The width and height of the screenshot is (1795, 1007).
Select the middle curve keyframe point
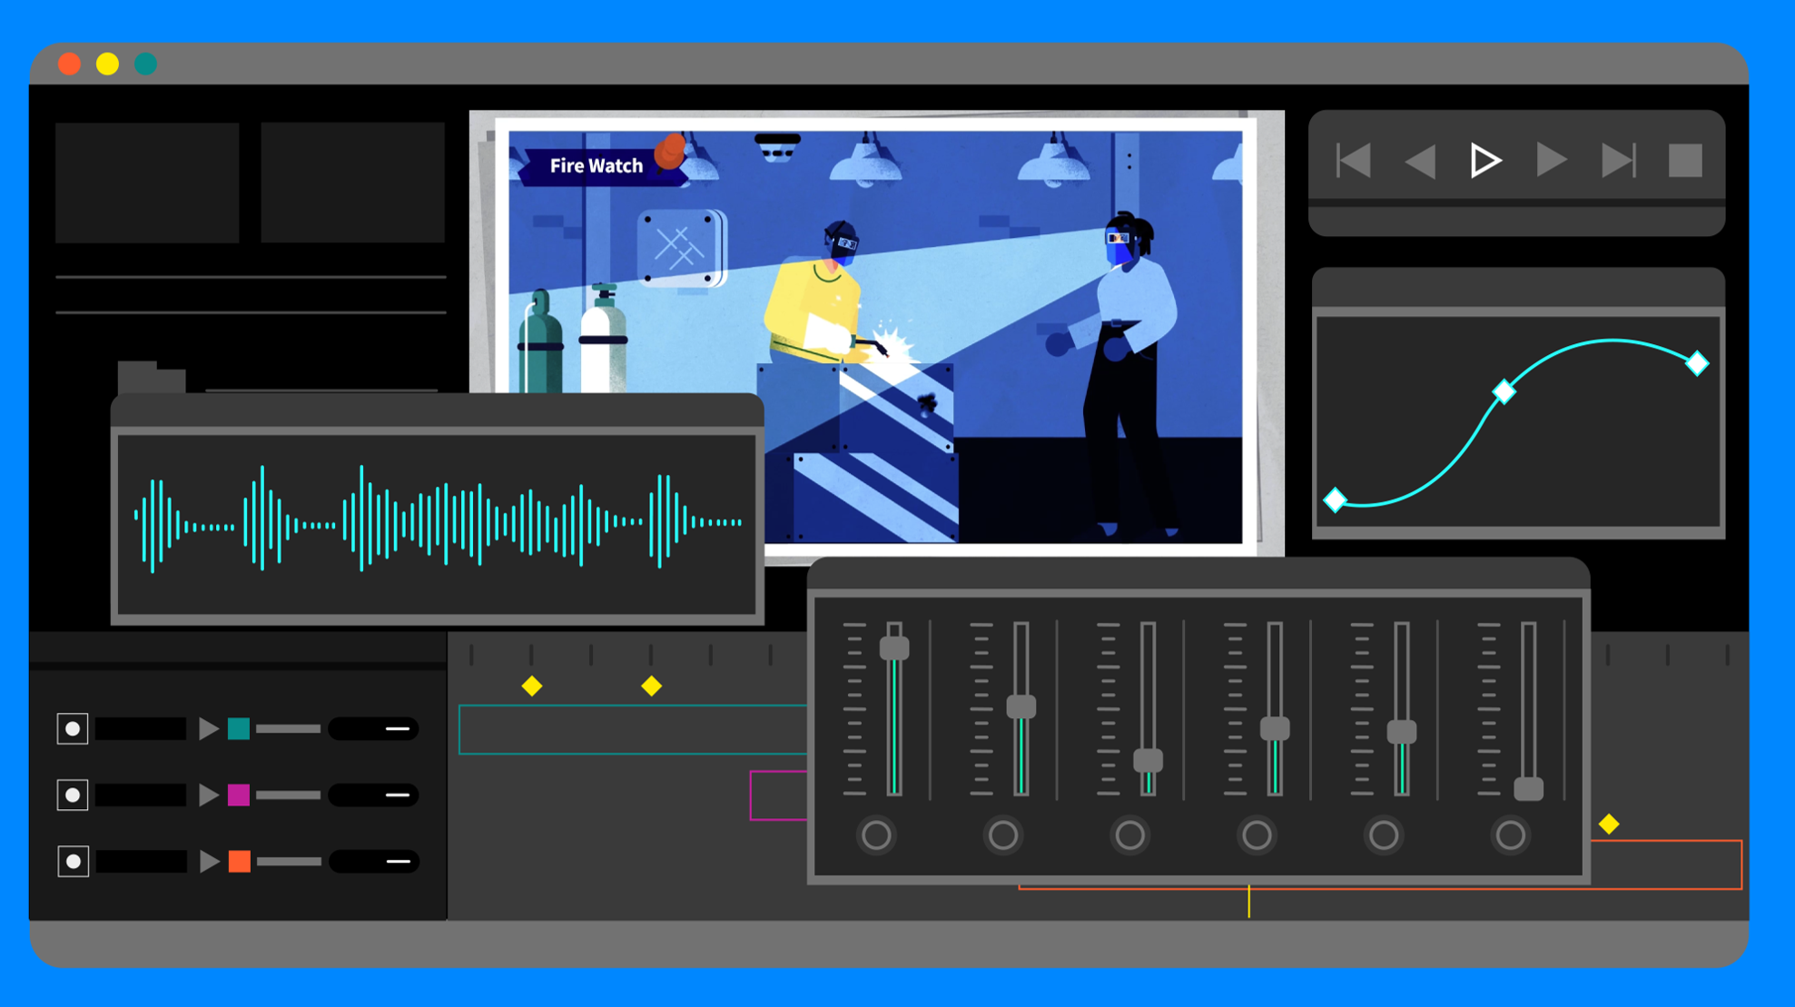(x=1504, y=391)
